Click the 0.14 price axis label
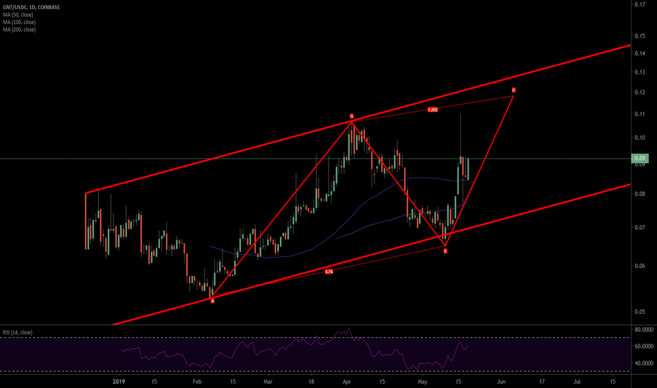The height and width of the screenshot is (388, 657). 640,54
